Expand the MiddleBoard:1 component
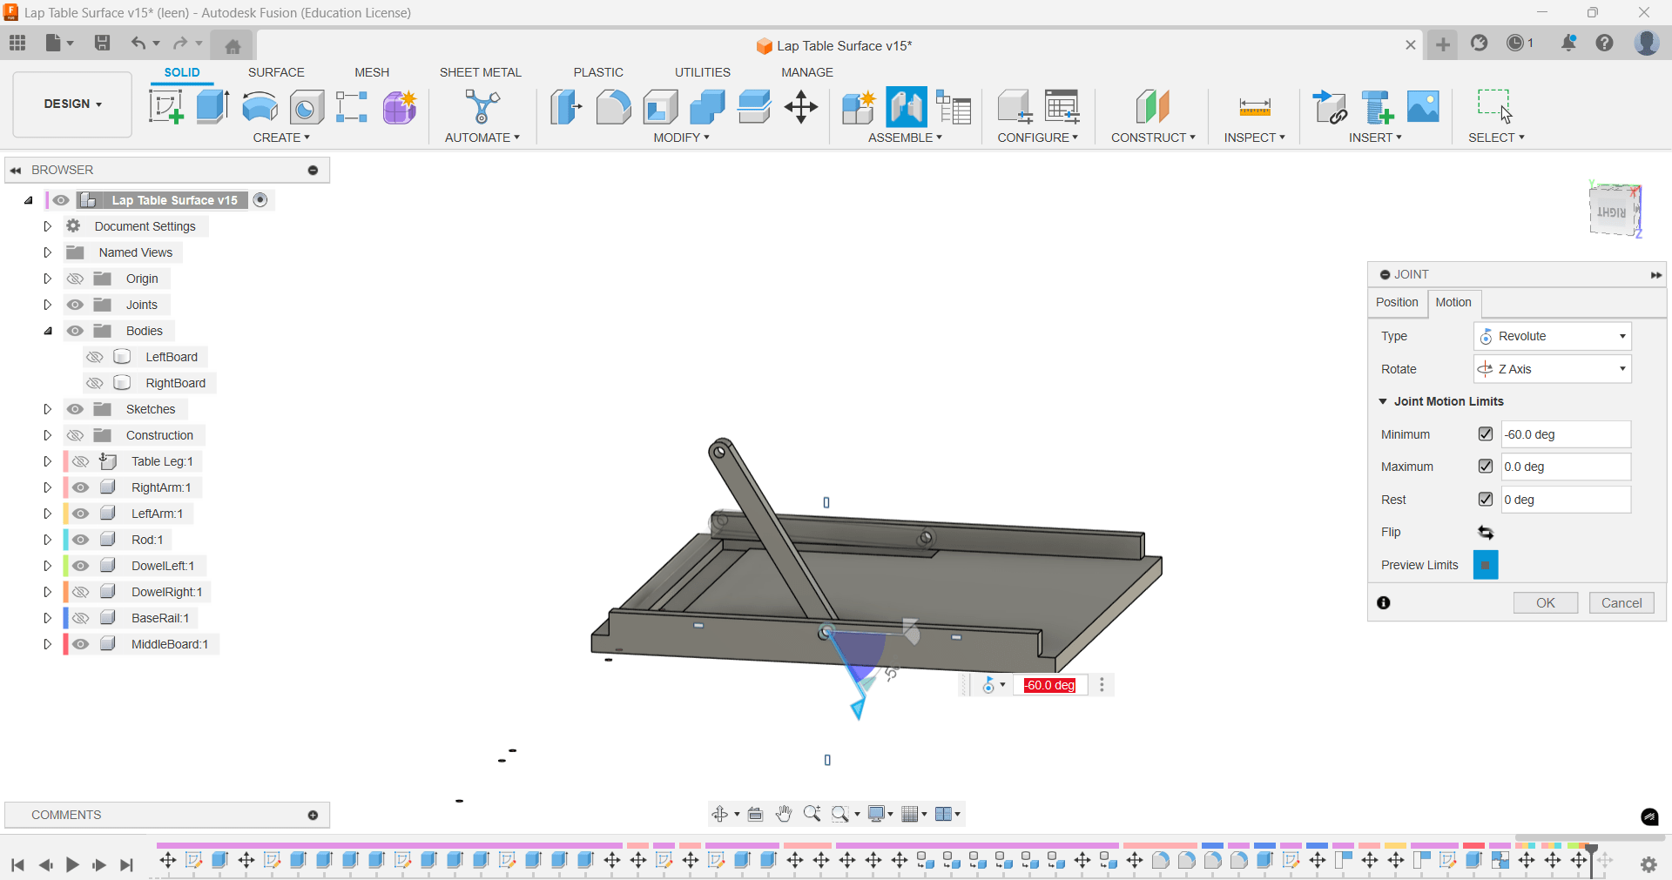The image size is (1672, 880). (x=48, y=644)
